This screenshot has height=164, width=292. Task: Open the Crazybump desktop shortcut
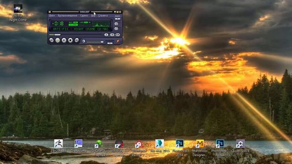click(78, 146)
